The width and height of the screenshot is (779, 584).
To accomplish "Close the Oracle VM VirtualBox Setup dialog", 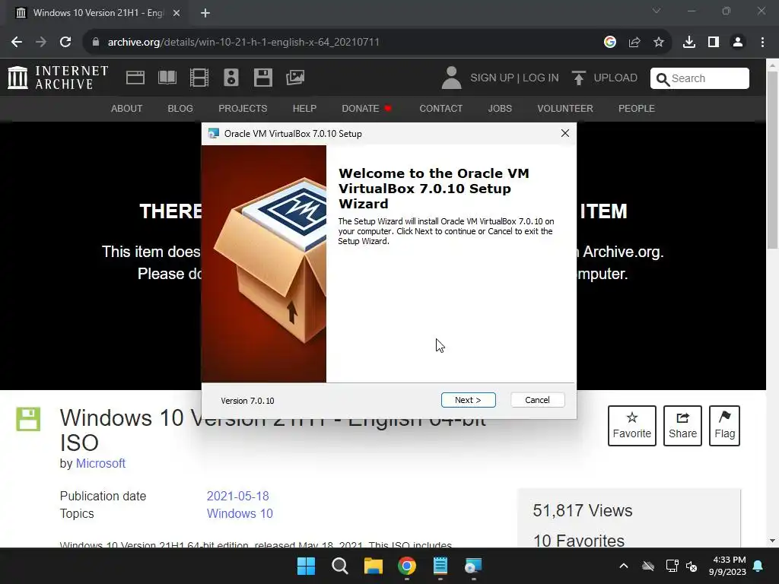I will click(565, 133).
